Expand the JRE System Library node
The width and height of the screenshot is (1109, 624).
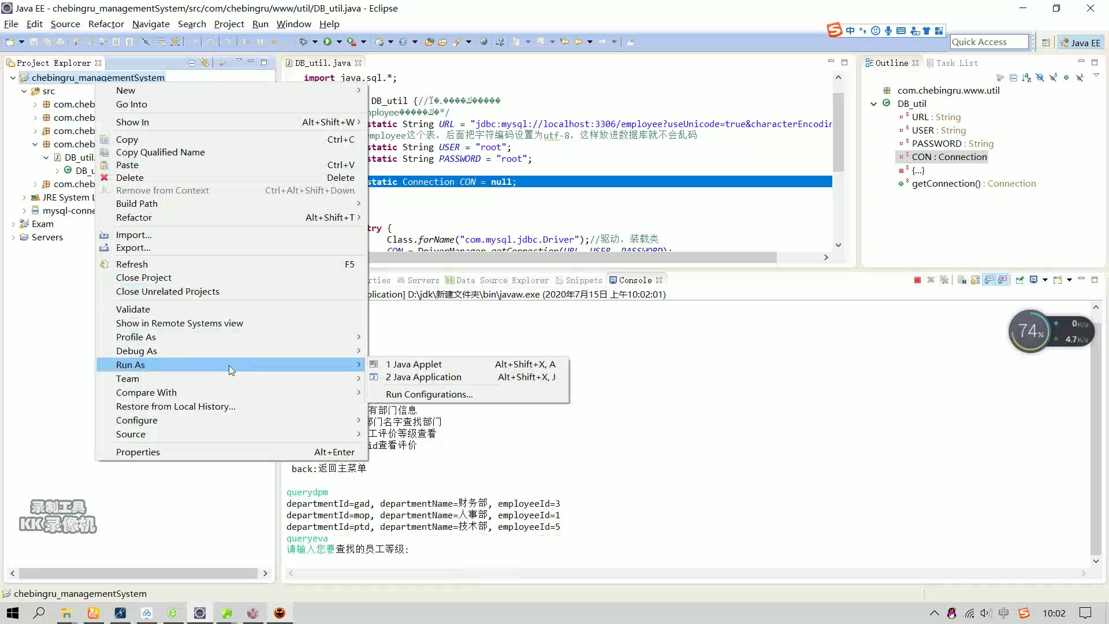coord(24,198)
